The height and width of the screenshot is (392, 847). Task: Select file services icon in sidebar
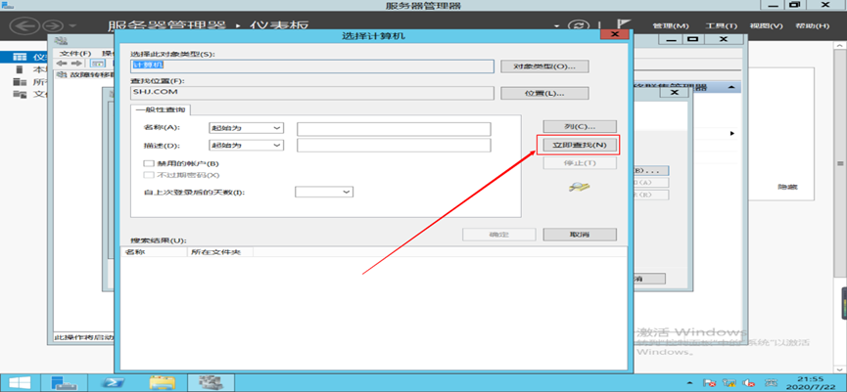(x=20, y=95)
